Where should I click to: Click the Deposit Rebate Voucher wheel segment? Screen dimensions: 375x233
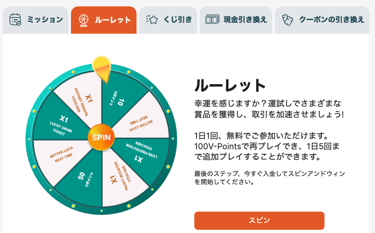point(82,101)
